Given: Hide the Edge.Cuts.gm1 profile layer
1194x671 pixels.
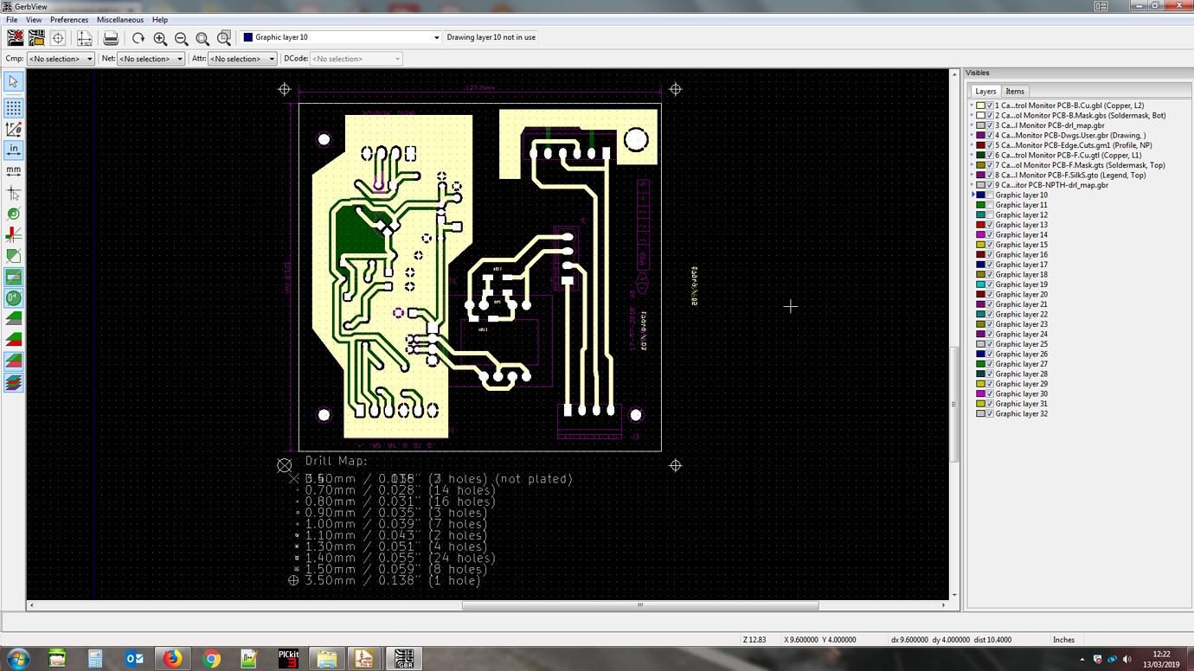Looking at the screenshot, I should [x=990, y=145].
